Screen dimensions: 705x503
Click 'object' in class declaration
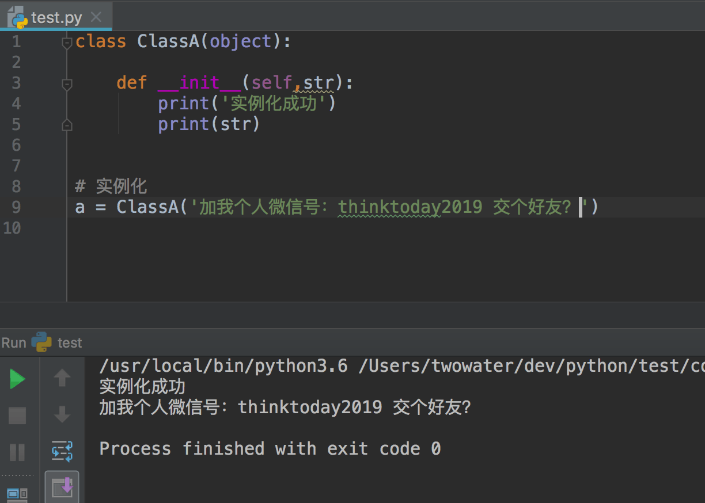241,41
